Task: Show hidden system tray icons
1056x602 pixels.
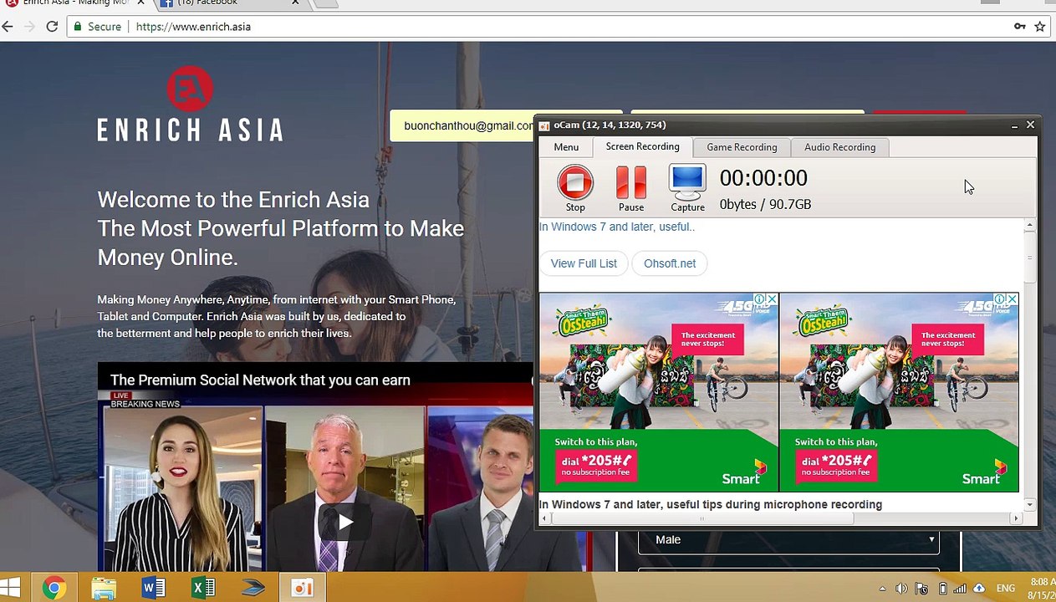Action: pos(882,589)
